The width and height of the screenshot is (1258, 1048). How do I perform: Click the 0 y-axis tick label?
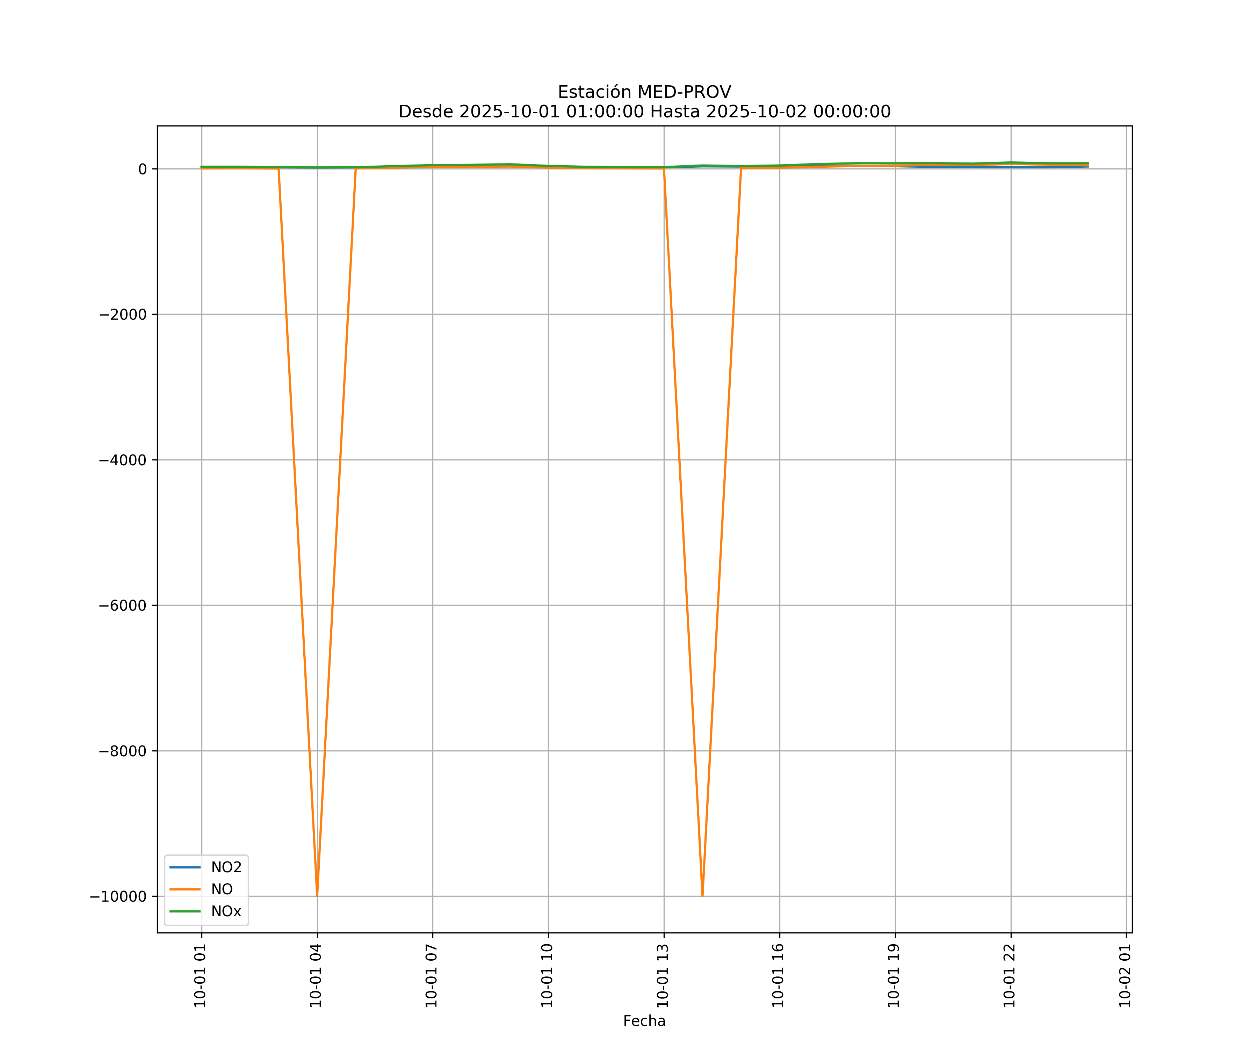tap(143, 169)
